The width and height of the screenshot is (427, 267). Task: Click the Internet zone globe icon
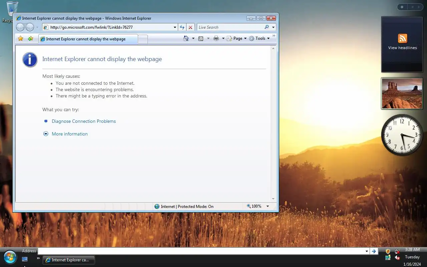(x=157, y=206)
